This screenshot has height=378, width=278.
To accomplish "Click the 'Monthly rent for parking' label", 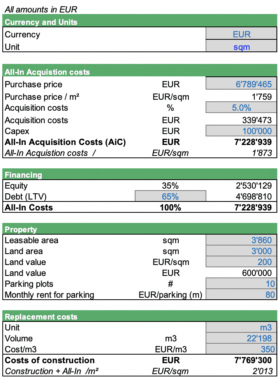I will click(49, 295).
